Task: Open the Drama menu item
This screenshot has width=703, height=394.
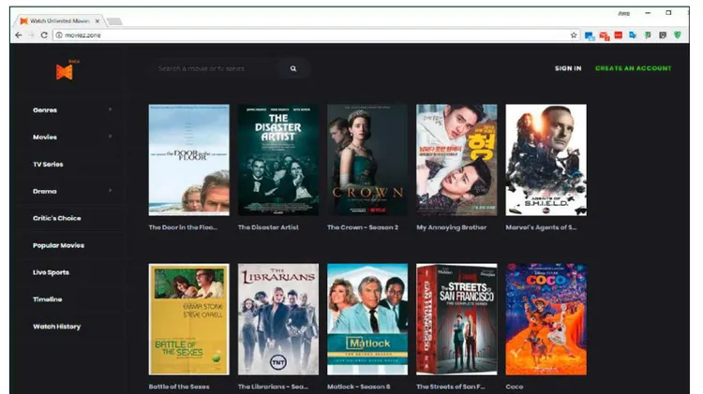Action: [x=45, y=191]
